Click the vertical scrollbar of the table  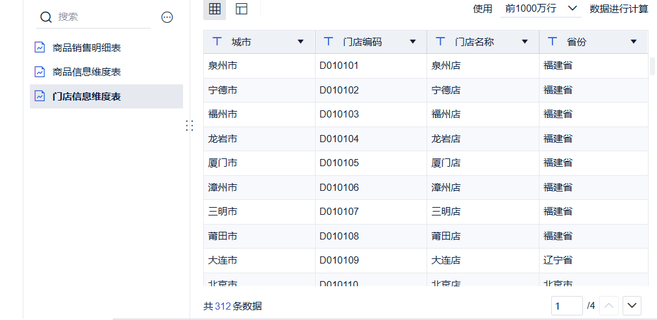652,66
